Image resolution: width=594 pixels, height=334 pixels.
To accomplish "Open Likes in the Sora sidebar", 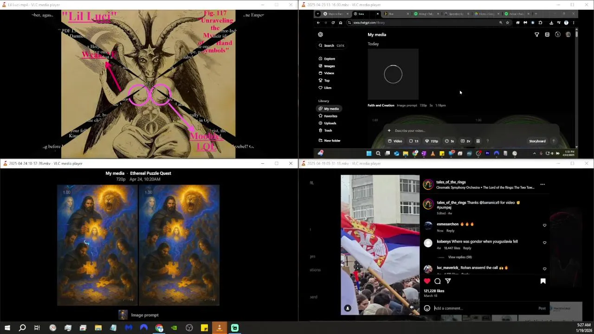I will 325,88.
